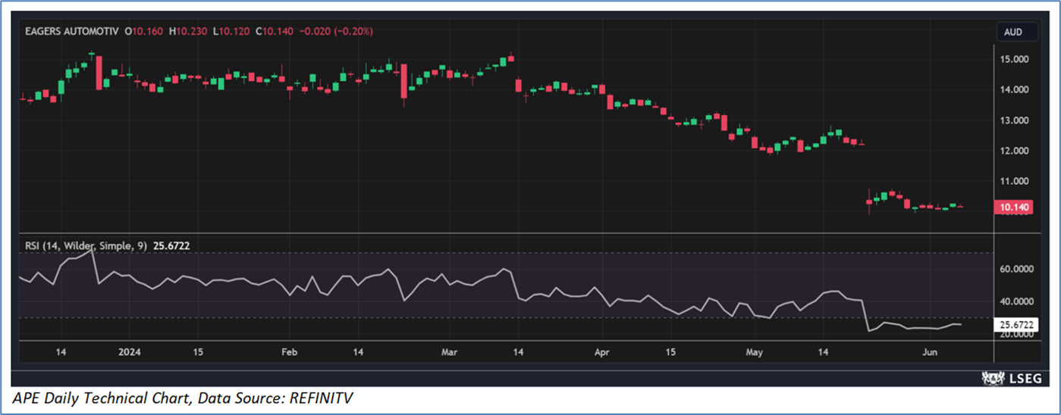Click the L10.120 low value
This screenshot has height=415, width=1061.
coord(232,31)
